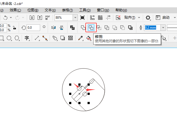Open the 工具(O) menu
The width and height of the screenshot is (177, 132).
tap(85, 10)
